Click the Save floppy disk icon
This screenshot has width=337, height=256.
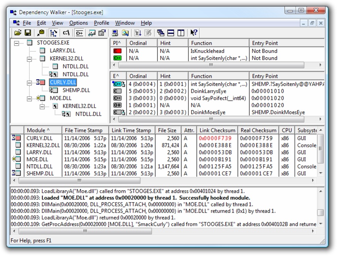point(28,32)
